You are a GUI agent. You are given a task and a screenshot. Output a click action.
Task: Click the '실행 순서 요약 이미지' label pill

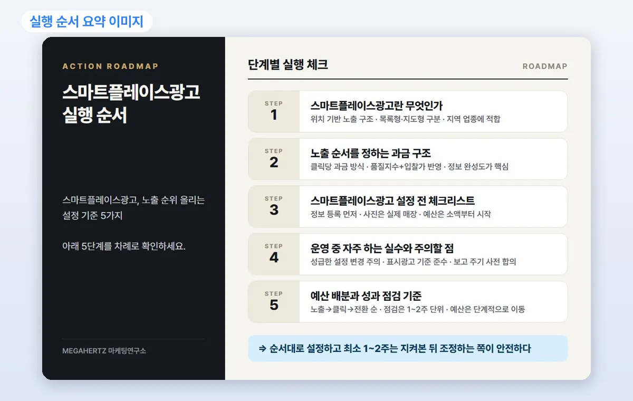[x=87, y=22]
